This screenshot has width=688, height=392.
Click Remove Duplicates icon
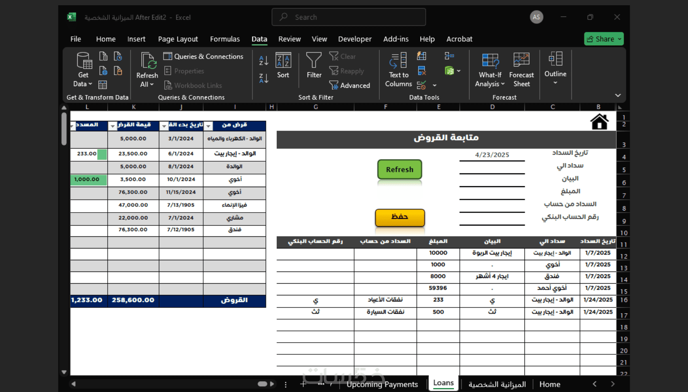(x=422, y=71)
